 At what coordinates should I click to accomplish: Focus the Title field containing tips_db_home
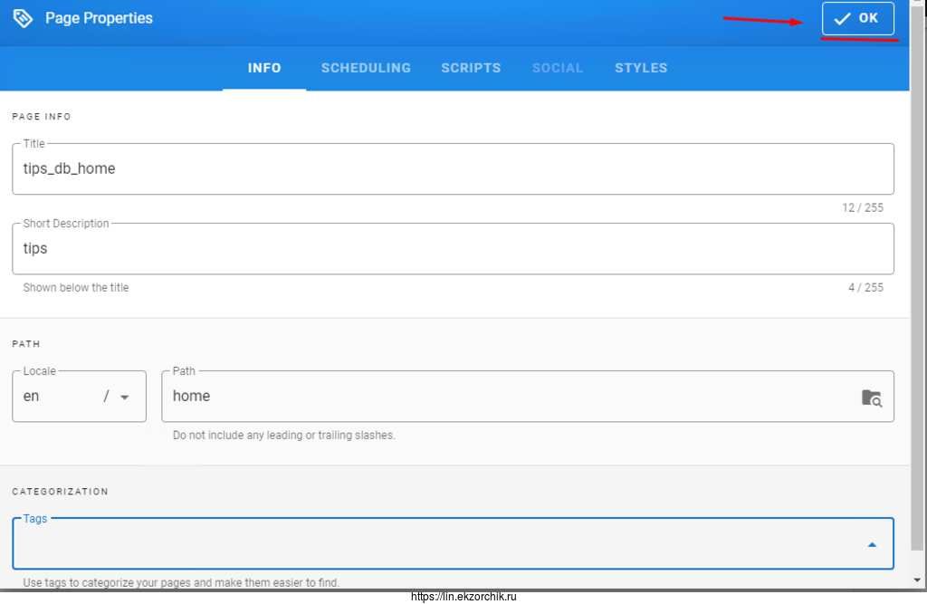pyautogui.click(x=453, y=168)
